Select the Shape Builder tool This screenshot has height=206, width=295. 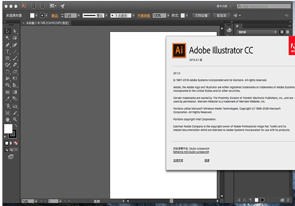(x=7, y=85)
